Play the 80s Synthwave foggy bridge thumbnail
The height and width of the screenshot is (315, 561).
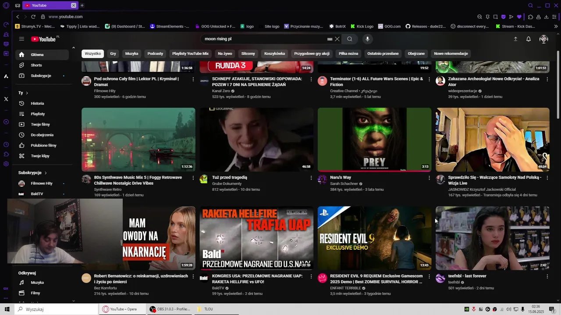[x=138, y=140]
